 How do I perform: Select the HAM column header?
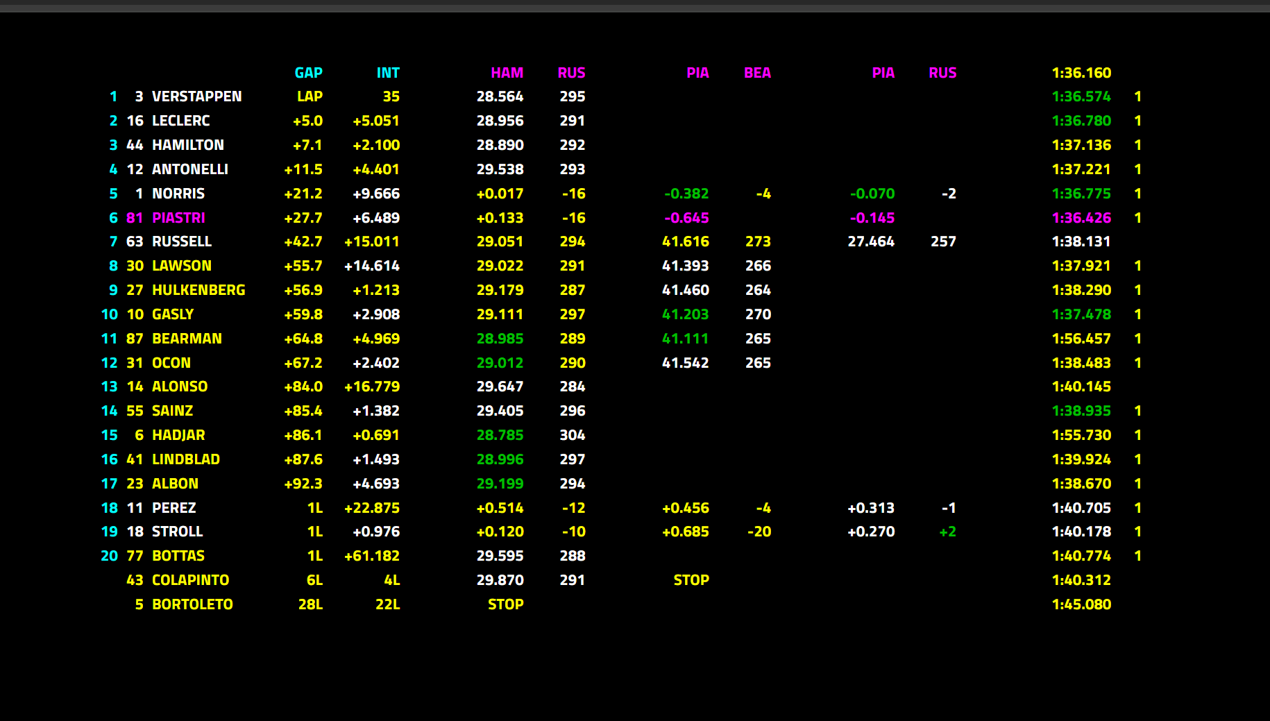point(507,73)
